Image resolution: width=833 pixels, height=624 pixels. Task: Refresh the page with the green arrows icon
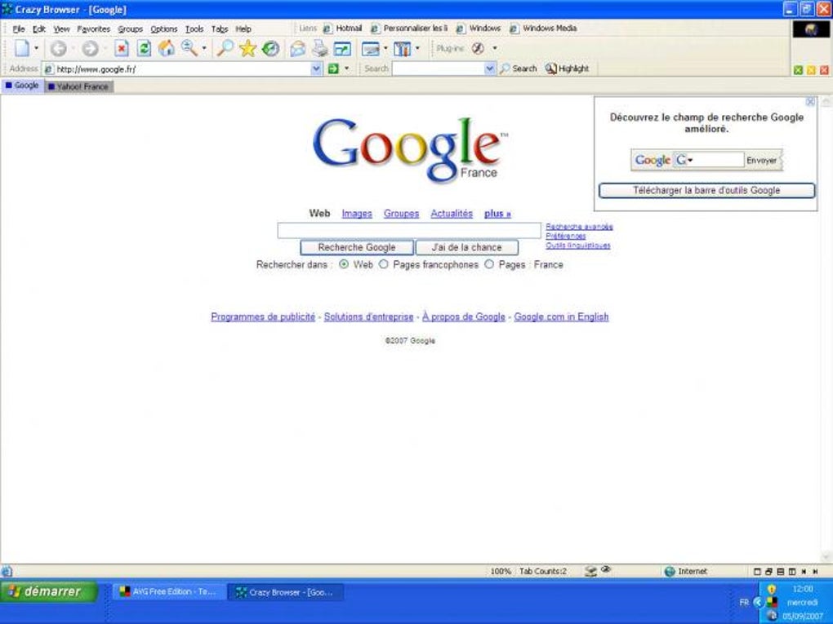pyautogui.click(x=144, y=49)
